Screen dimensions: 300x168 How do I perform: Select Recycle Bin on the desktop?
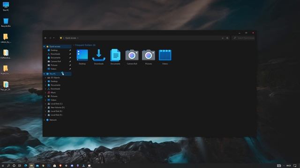[x=6, y=22]
